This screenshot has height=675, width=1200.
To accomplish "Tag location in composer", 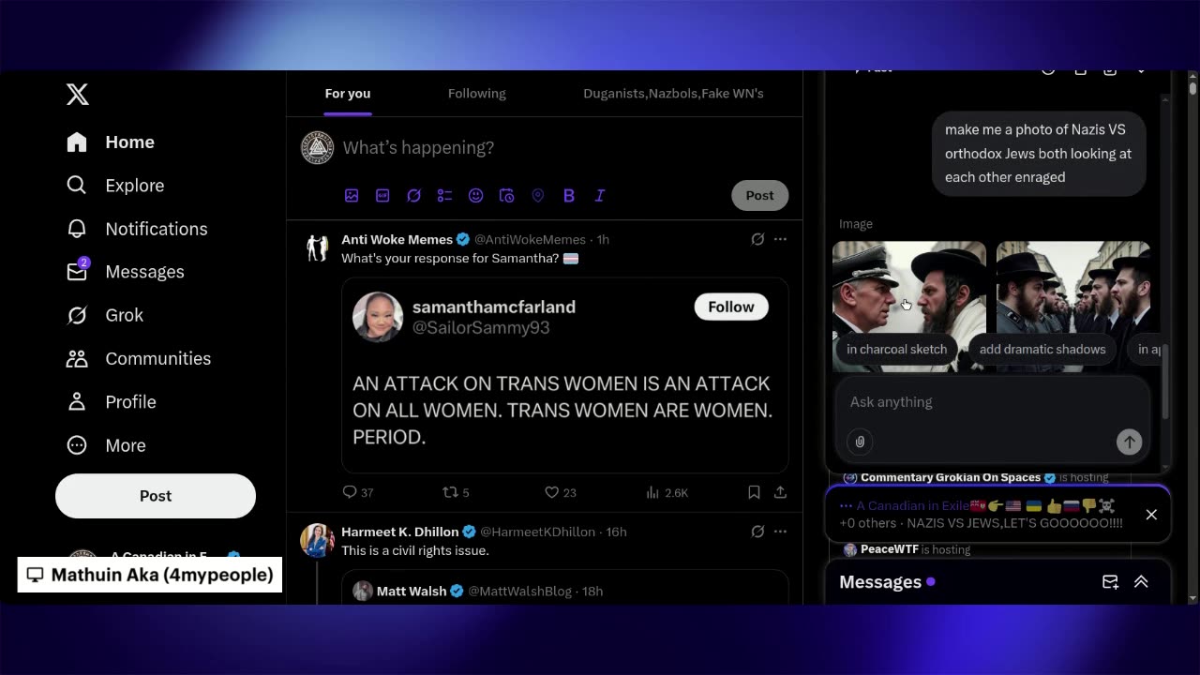I will [538, 195].
